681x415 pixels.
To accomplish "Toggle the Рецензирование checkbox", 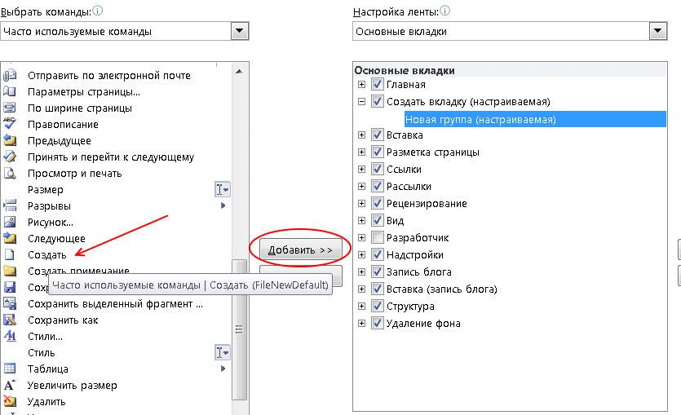I will (x=377, y=203).
